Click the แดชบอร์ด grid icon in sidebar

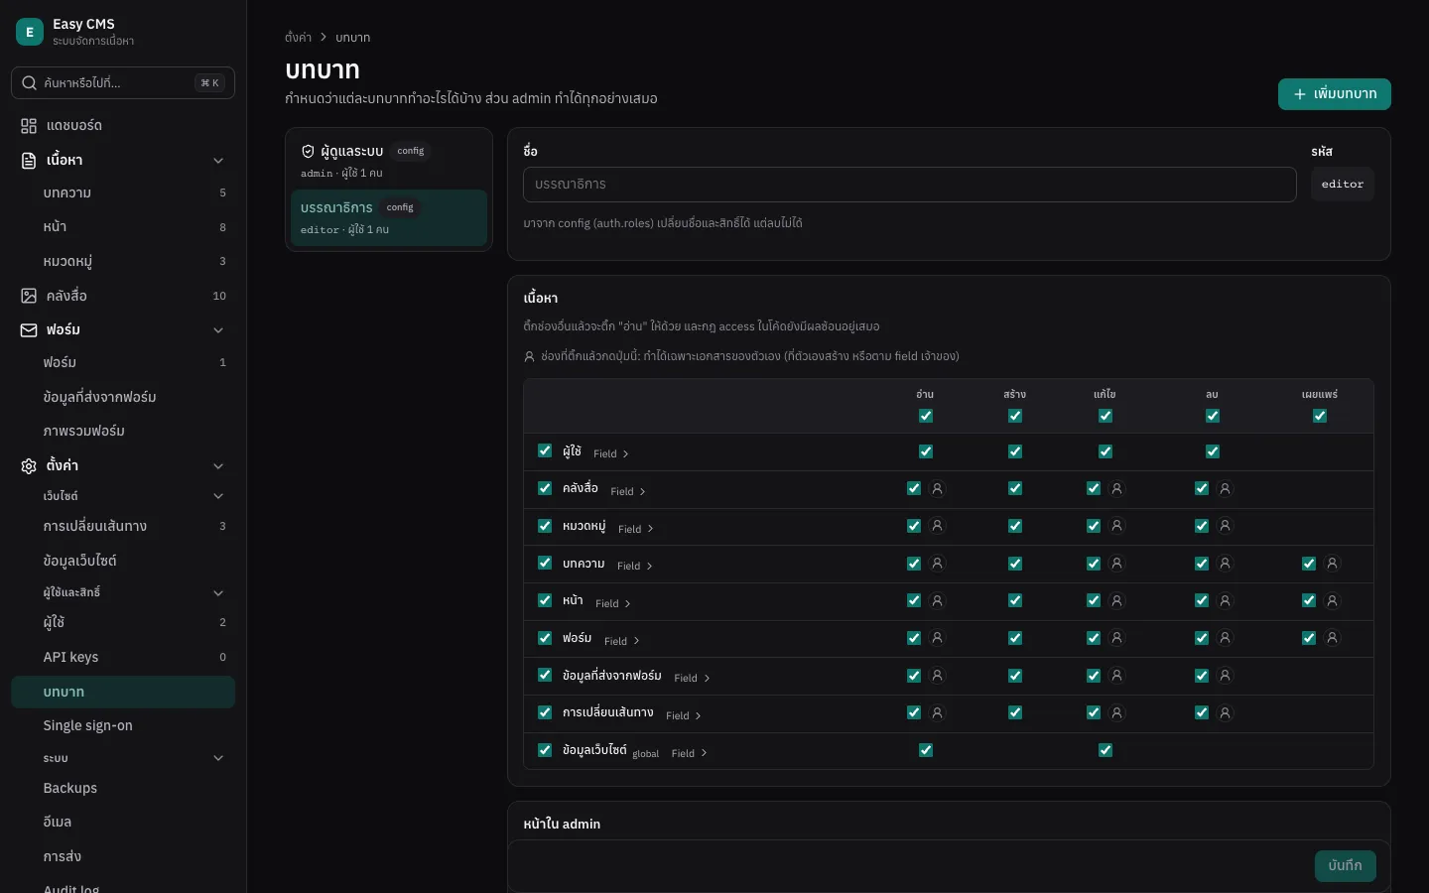pos(29,126)
